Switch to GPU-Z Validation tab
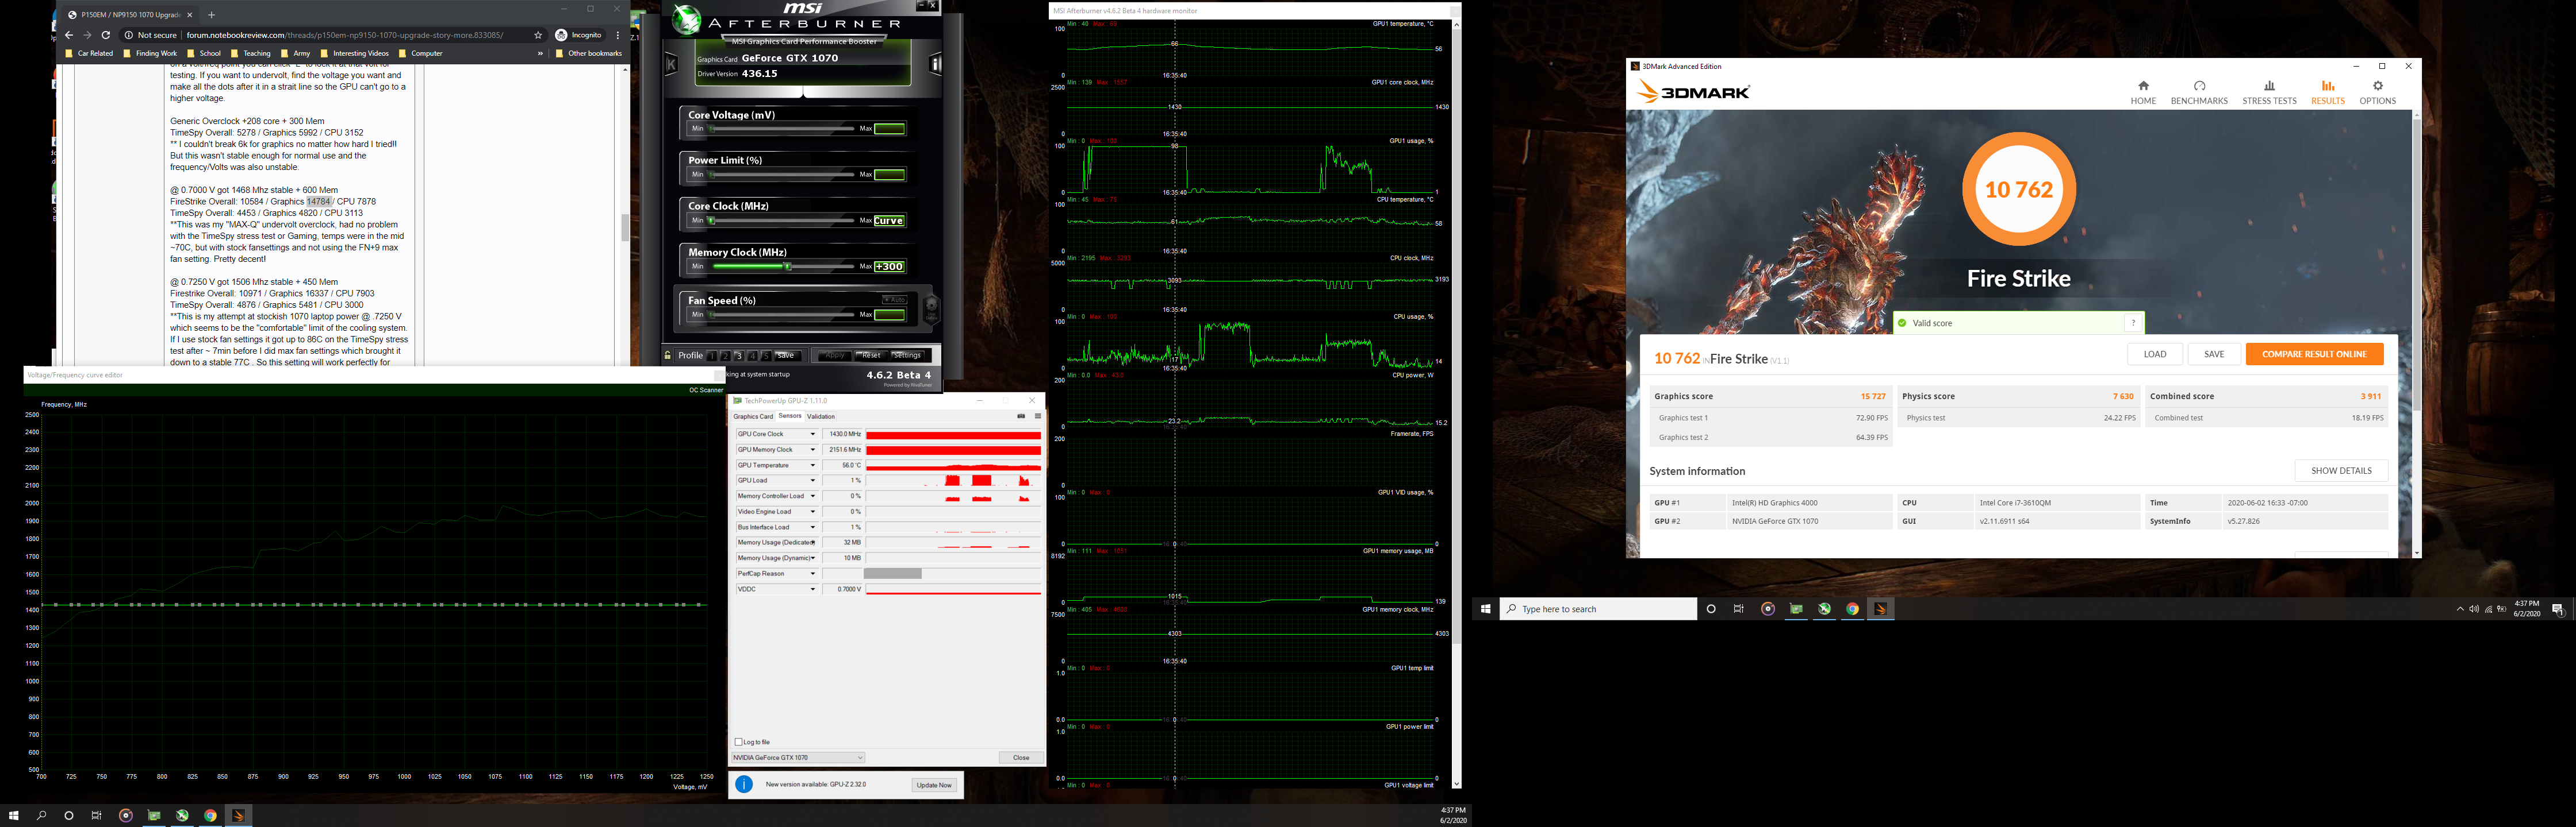Viewport: 2576px width, 827px height. click(821, 416)
